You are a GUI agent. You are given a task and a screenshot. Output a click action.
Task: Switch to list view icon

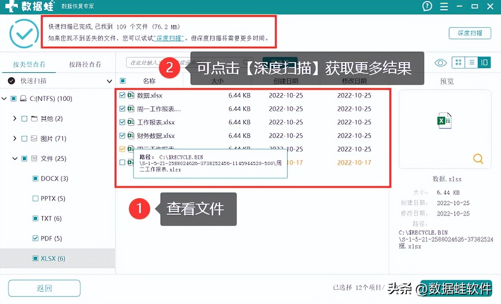point(472,63)
